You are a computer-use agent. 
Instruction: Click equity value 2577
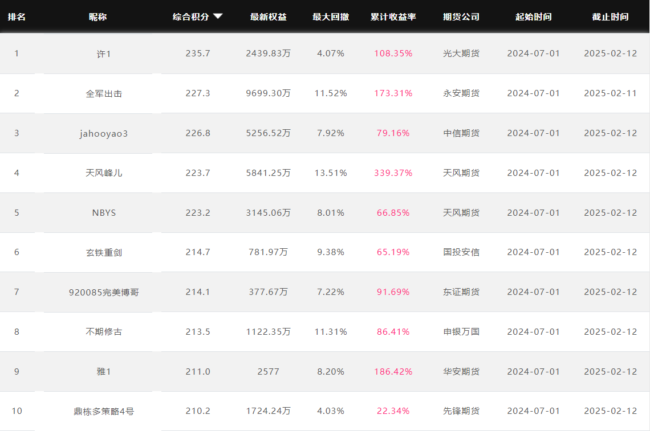point(268,371)
